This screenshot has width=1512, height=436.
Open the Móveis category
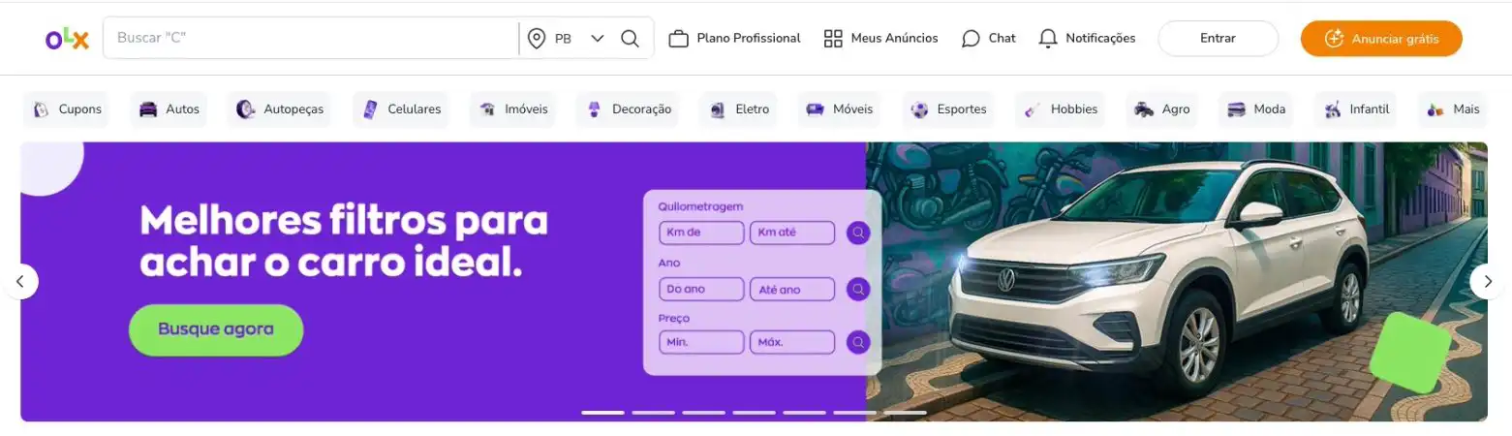pos(840,109)
